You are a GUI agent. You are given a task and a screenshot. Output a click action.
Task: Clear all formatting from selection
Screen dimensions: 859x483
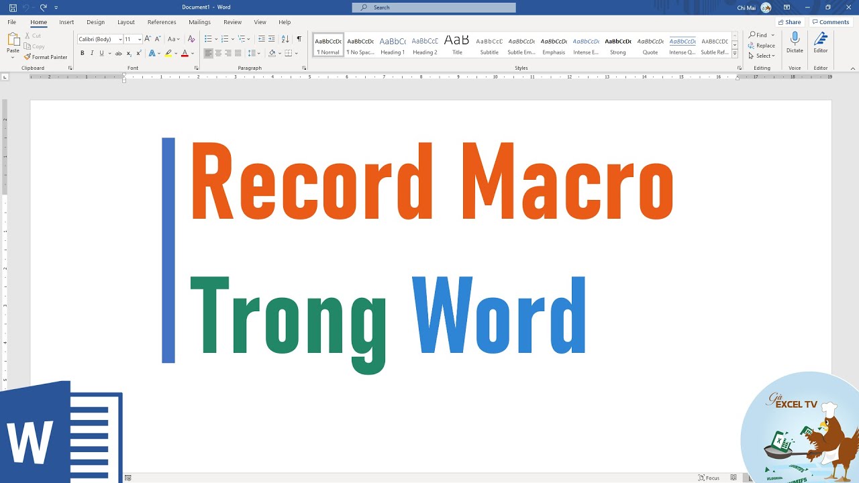point(191,39)
